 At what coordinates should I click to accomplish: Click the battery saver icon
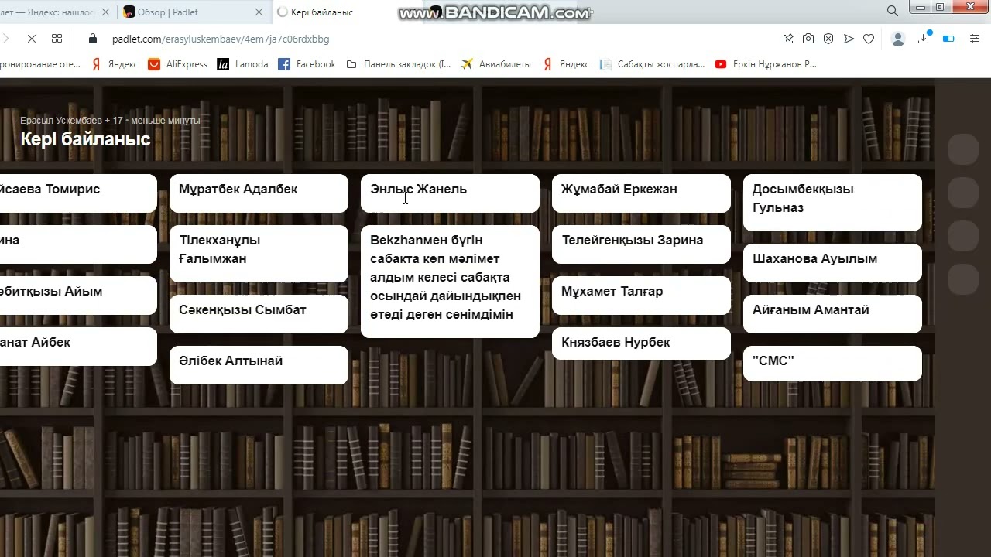[949, 39]
